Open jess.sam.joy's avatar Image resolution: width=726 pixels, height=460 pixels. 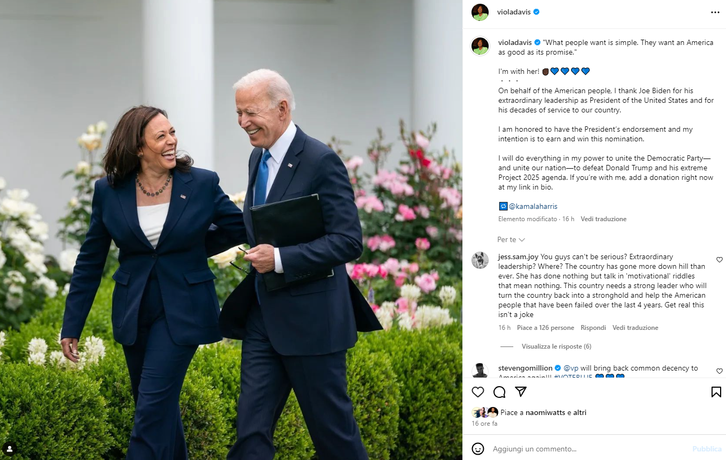tap(480, 260)
